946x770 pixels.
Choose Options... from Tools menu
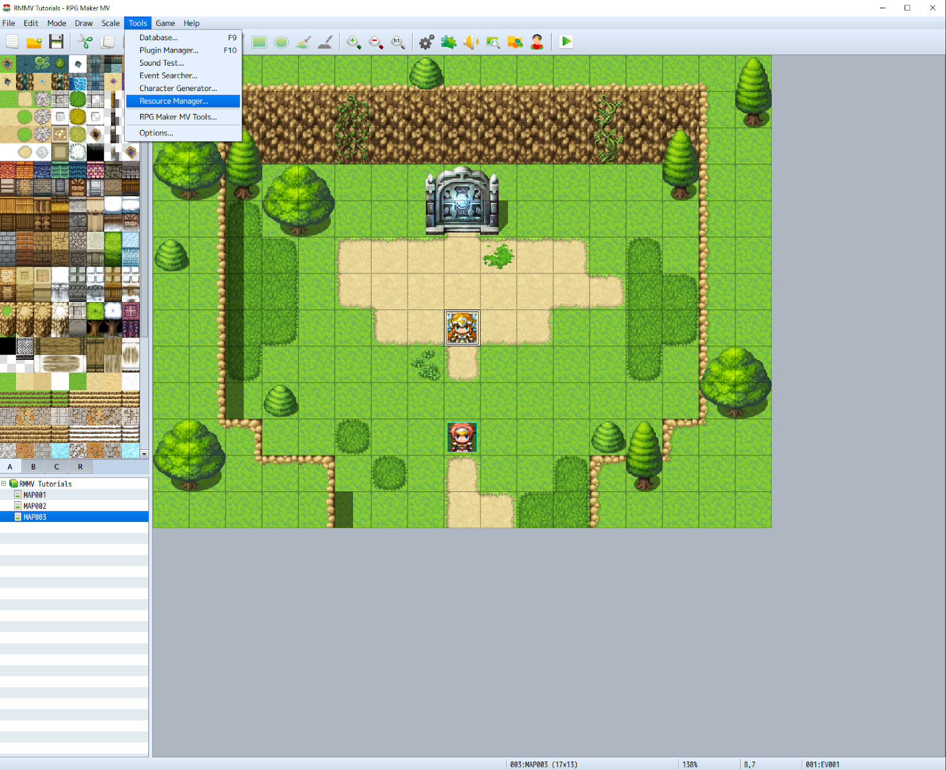(x=183, y=133)
